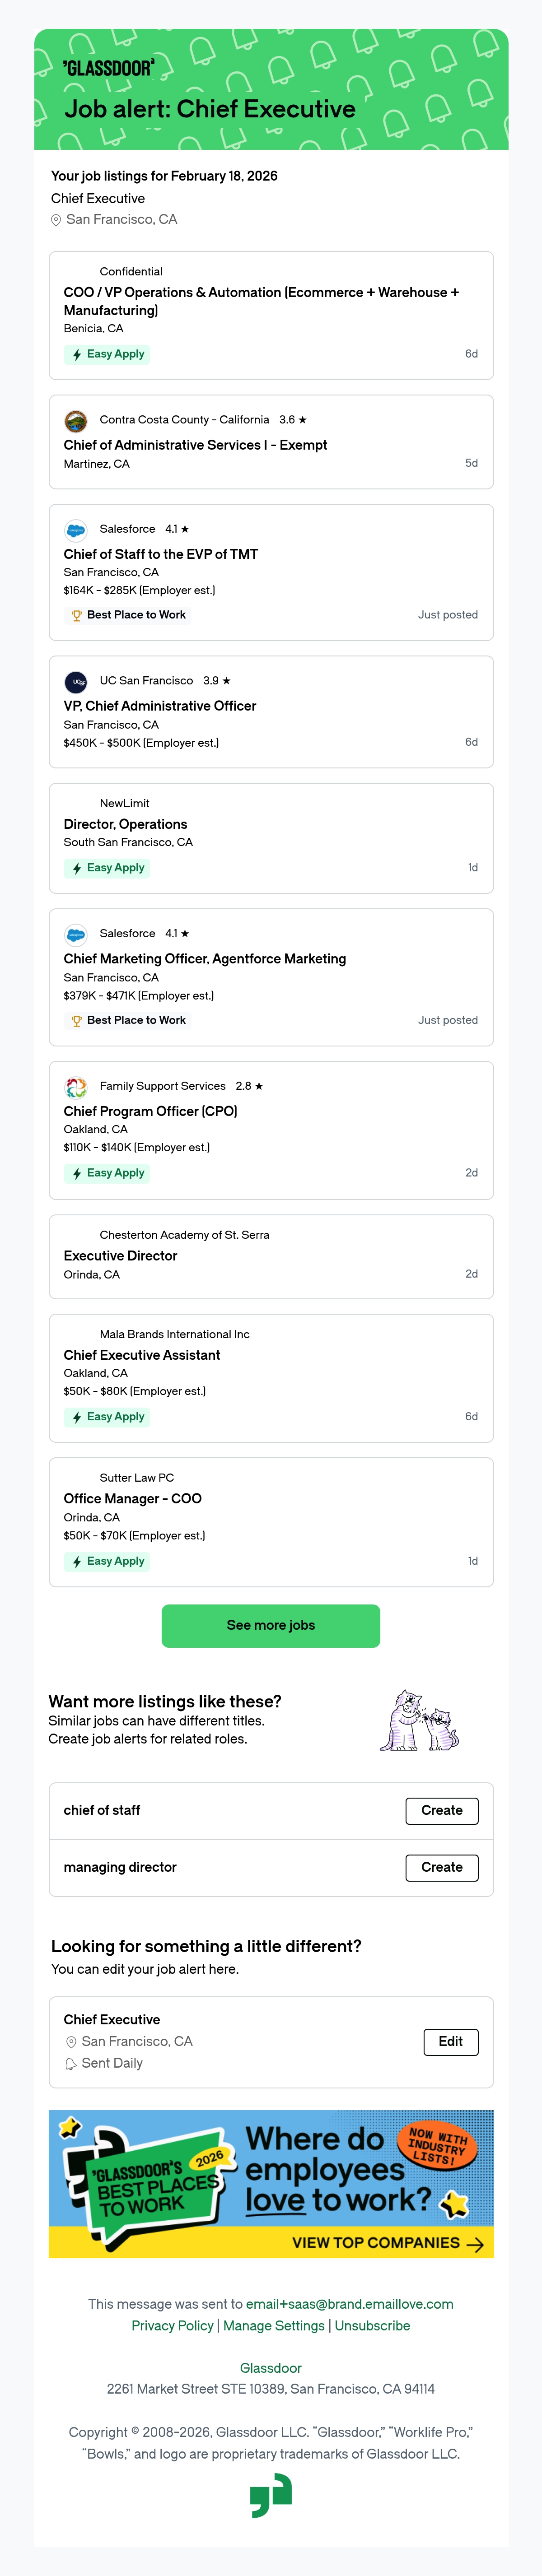Click the Glassdoor logo in header

(x=108, y=68)
